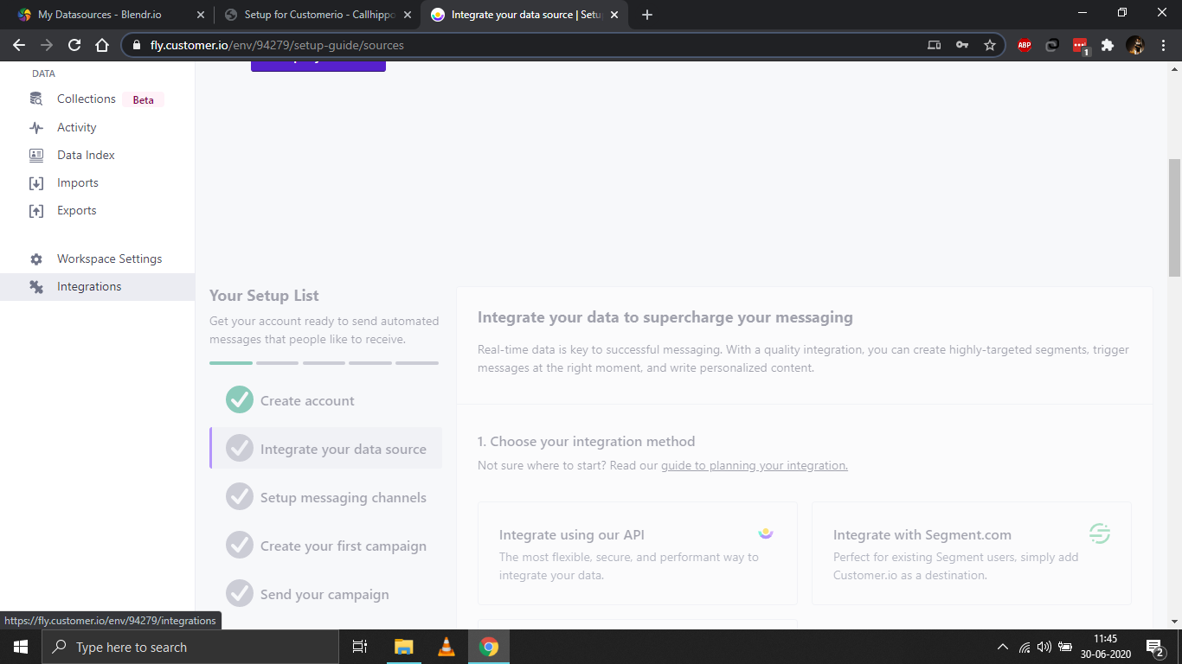Click the Data Index icon

click(x=36, y=155)
